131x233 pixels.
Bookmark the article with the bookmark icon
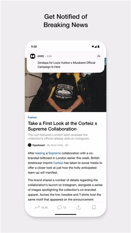[x=94, y=207]
